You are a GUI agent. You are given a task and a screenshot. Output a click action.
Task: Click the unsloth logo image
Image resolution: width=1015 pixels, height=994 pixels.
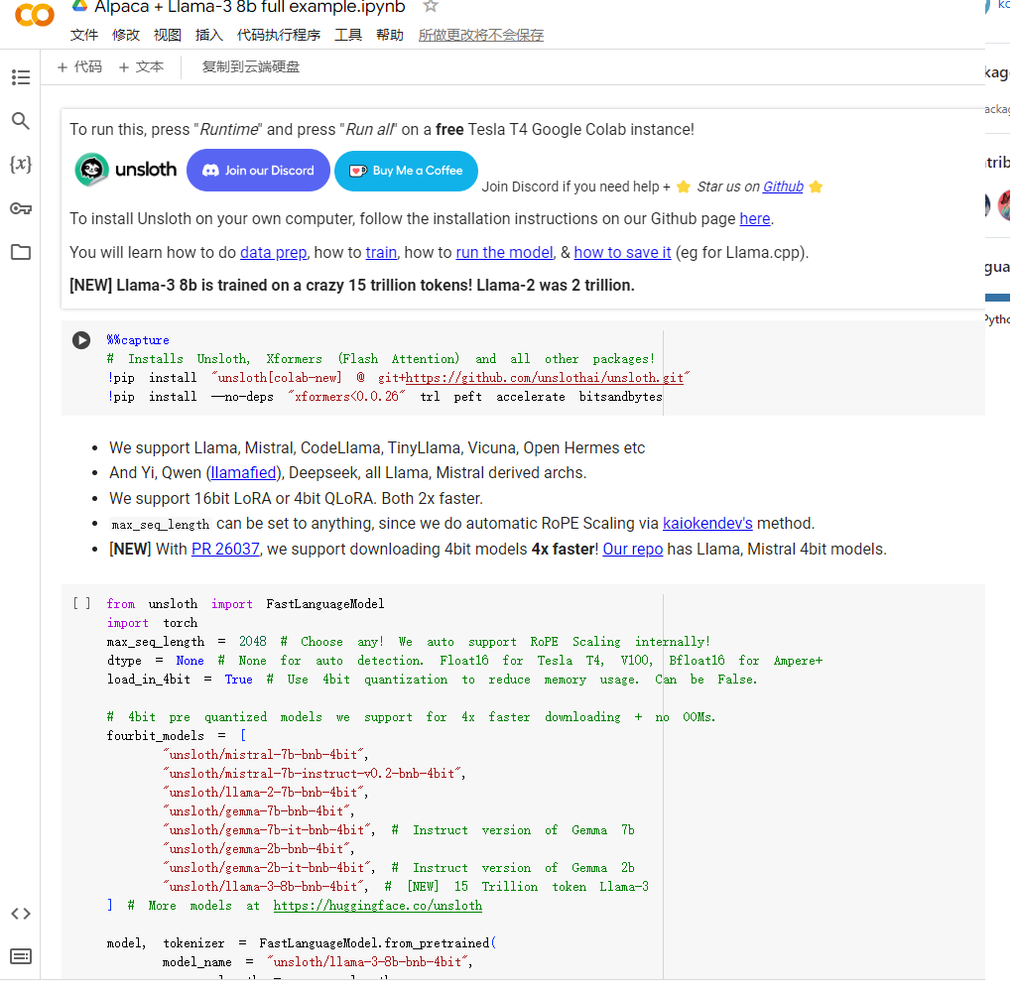(126, 170)
